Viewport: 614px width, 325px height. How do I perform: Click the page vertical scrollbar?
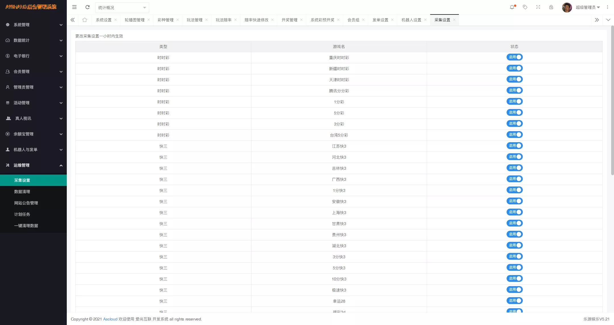(612, 100)
